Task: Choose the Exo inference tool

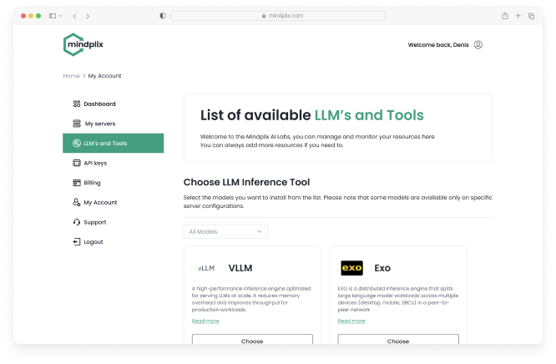Action: (398, 341)
